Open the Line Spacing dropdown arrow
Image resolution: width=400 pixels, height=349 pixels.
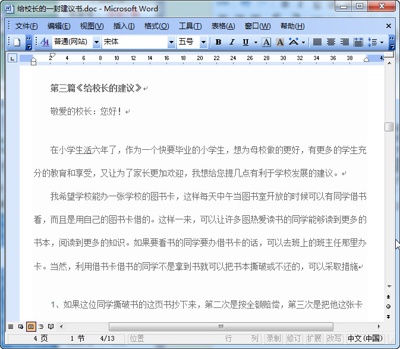coord(382,42)
